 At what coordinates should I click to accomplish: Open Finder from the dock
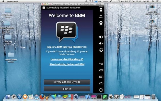coord(8,97)
